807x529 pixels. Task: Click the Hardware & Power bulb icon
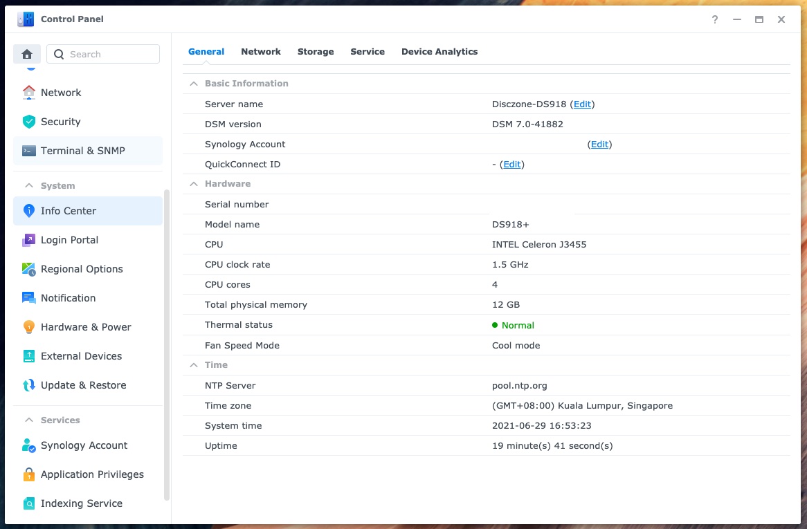click(29, 327)
